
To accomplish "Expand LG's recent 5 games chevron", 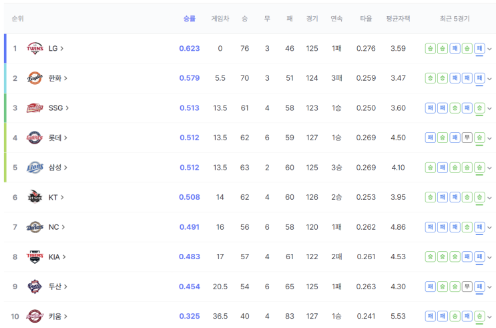I will click(x=490, y=49).
